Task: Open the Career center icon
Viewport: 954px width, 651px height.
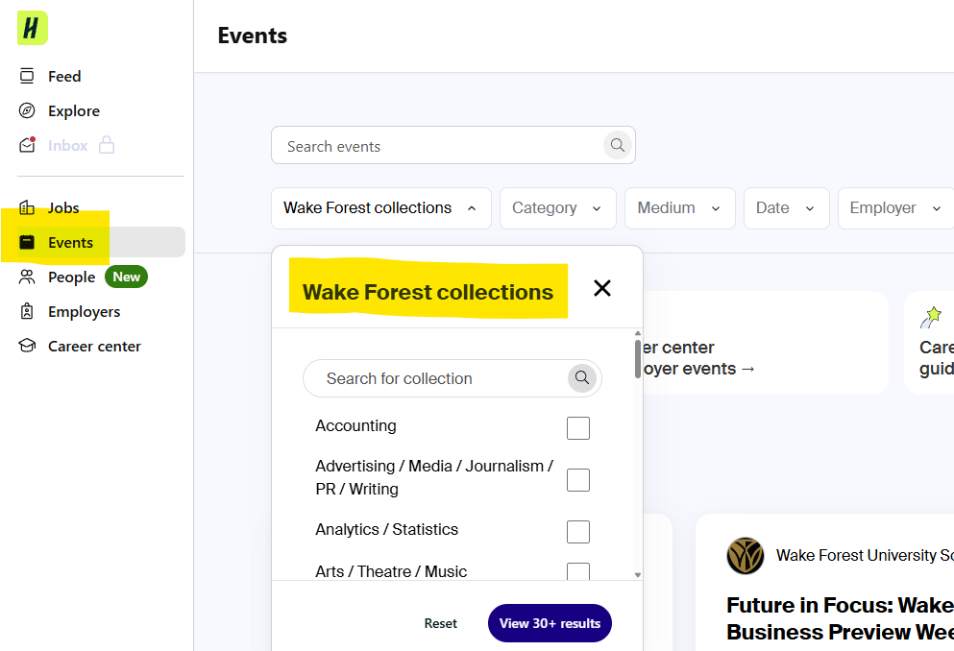Action: click(x=28, y=347)
